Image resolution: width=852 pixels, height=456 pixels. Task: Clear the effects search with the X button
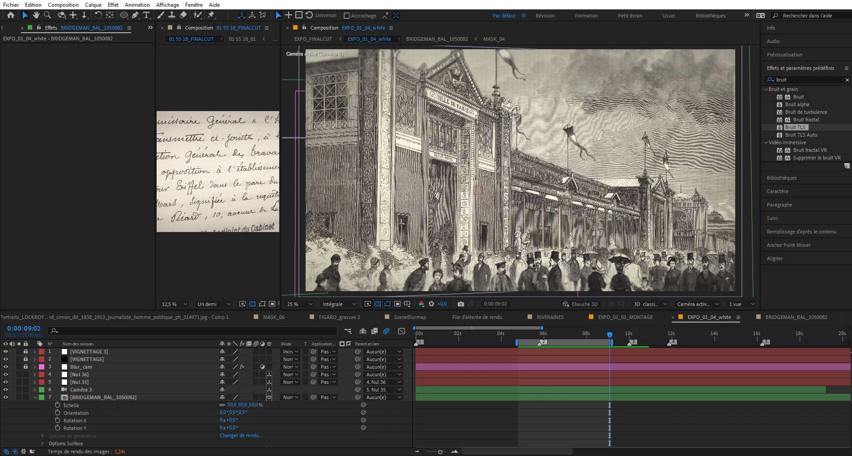point(847,80)
